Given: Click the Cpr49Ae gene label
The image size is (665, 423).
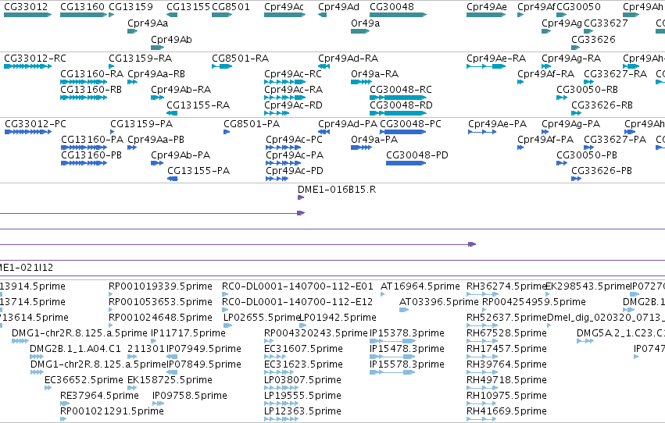Looking at the screenshot, I should coord(487,7).
